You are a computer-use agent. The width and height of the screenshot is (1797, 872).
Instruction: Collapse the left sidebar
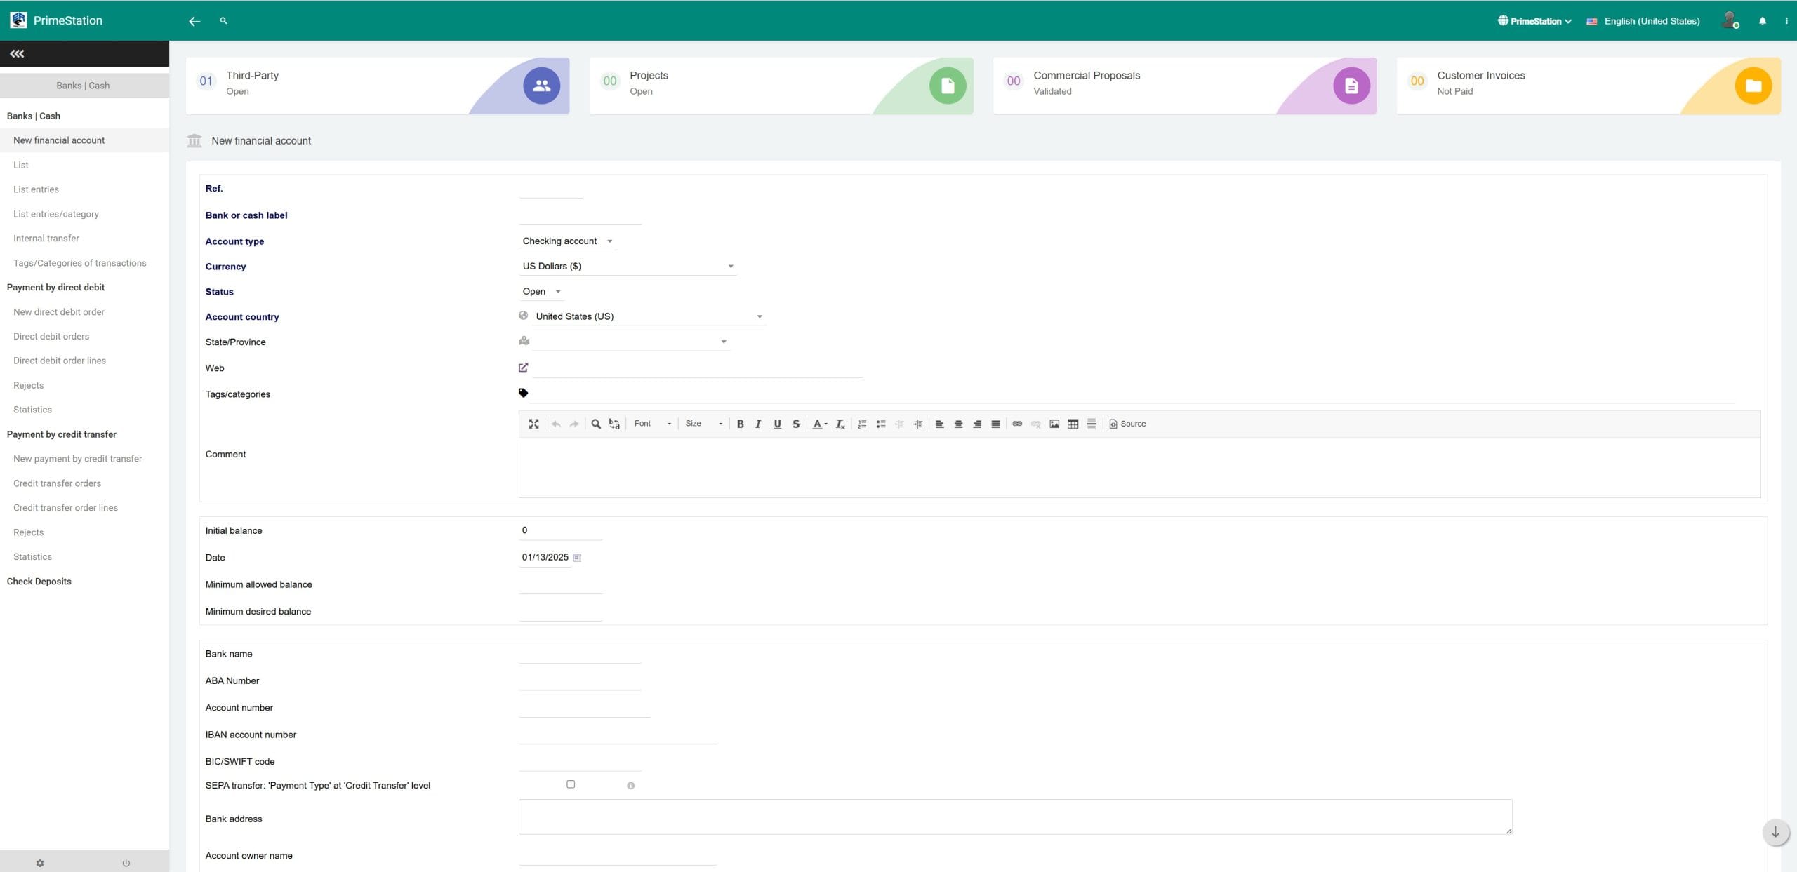[17, 53]
